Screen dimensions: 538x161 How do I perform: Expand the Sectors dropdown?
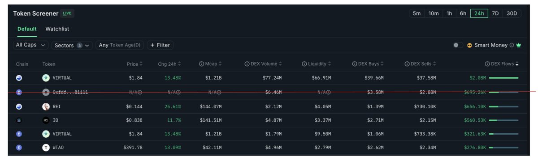[x=72, y=45]
